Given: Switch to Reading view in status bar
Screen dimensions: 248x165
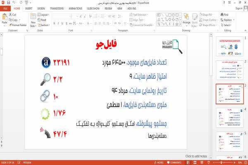Looking at the screenshot, I should [202, 163].
